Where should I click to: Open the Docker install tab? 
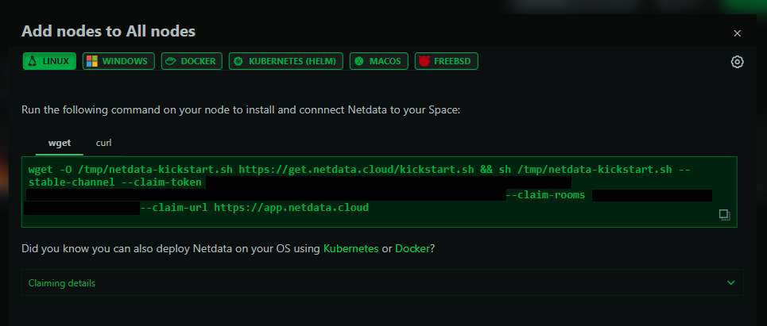tap(192, 62)
